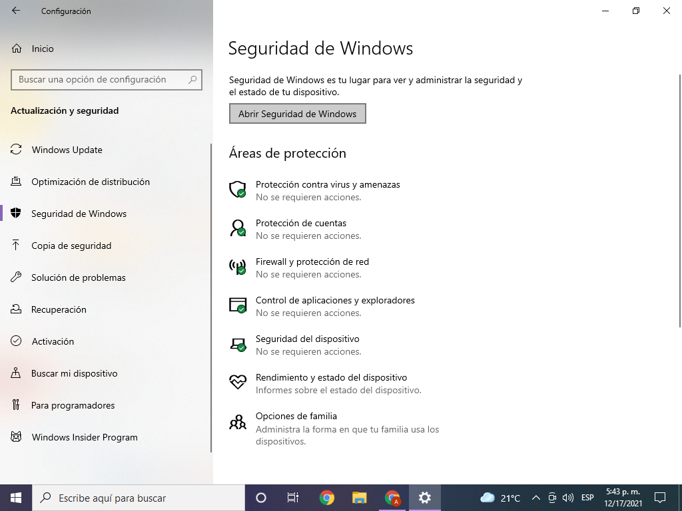Click the Copia de seguridad arrow icon
This screenshot has width=682, height=511.
coord(16,245)
